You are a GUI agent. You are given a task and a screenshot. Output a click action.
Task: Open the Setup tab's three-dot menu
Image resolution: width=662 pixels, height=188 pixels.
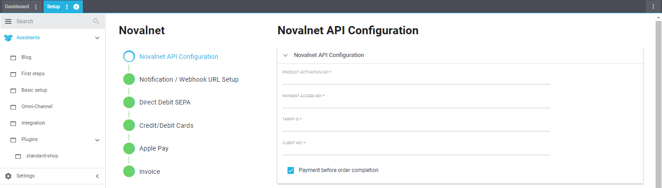(x=67, y=7)
